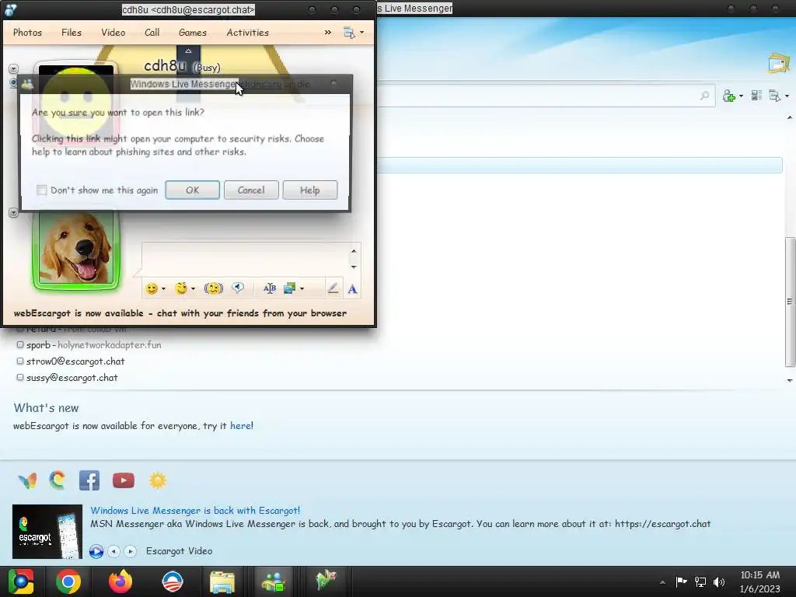Viewport: 796px width, 597px height.
Task: Open the Games menu item
Action: tap(193, 33)
